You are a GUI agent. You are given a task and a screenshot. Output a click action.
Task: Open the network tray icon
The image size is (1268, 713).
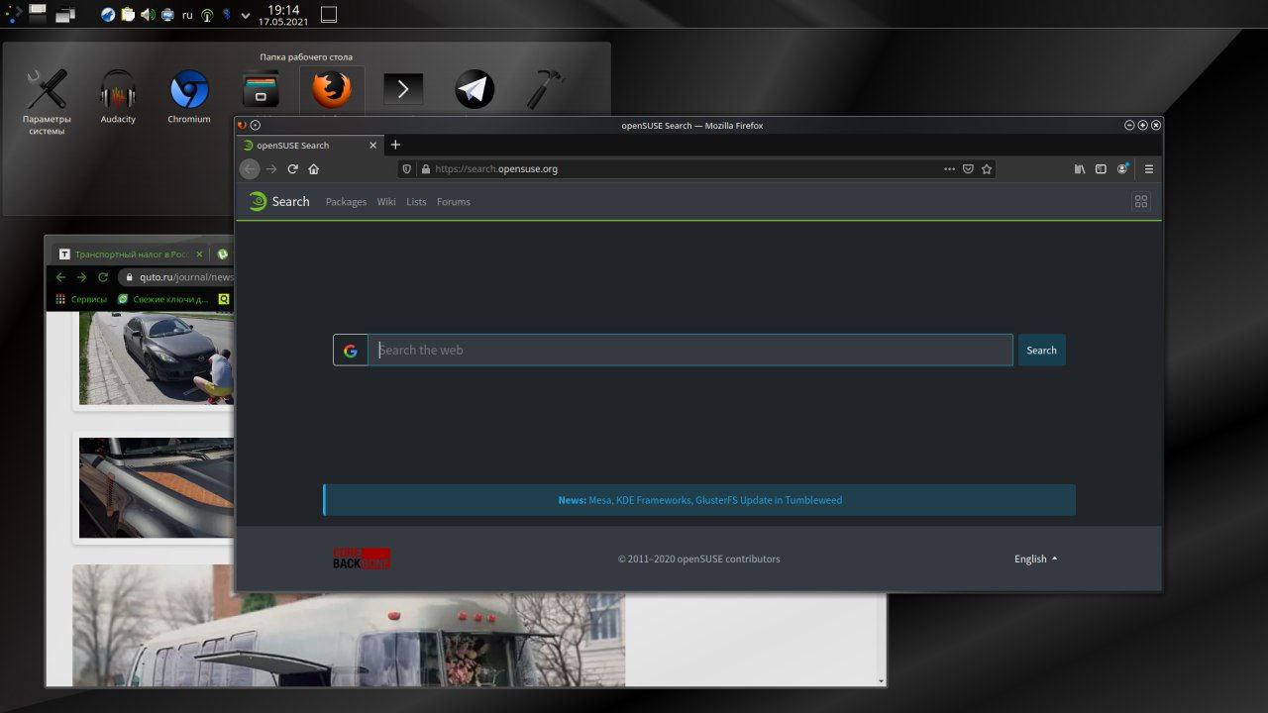click(x=206, y=15)
